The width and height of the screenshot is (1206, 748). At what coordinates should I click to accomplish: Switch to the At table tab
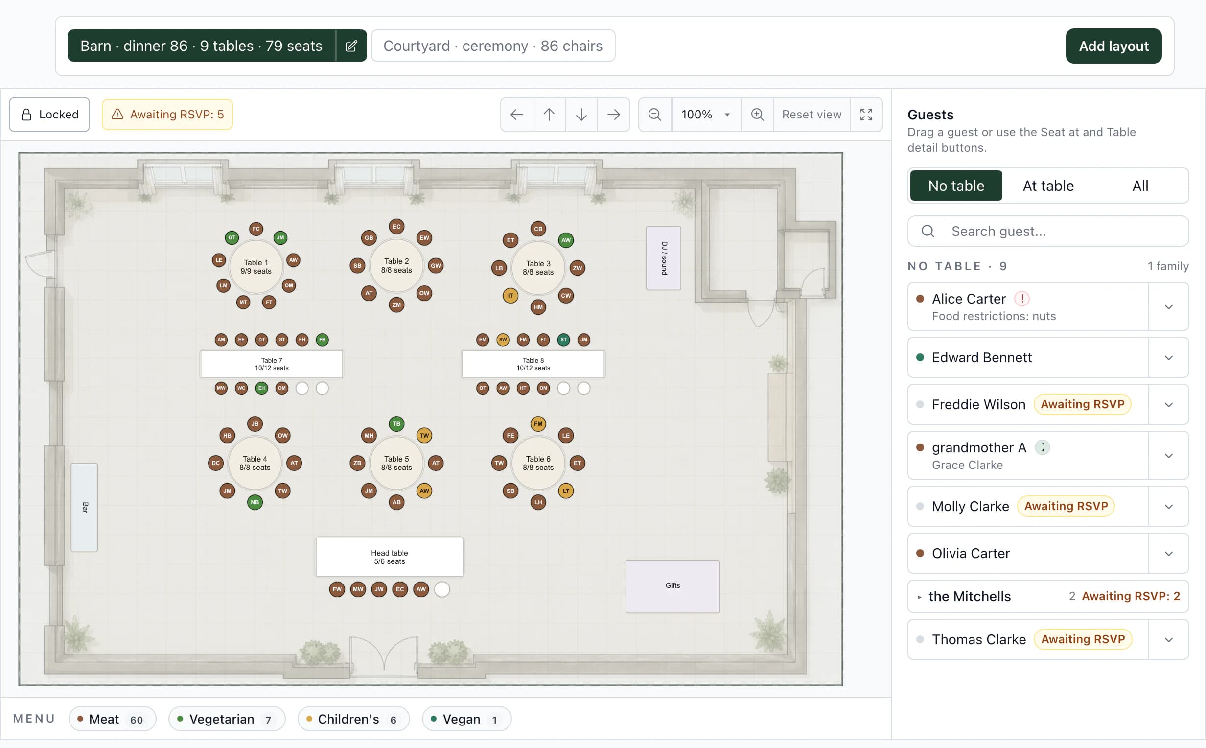[x=1048, y=186]
